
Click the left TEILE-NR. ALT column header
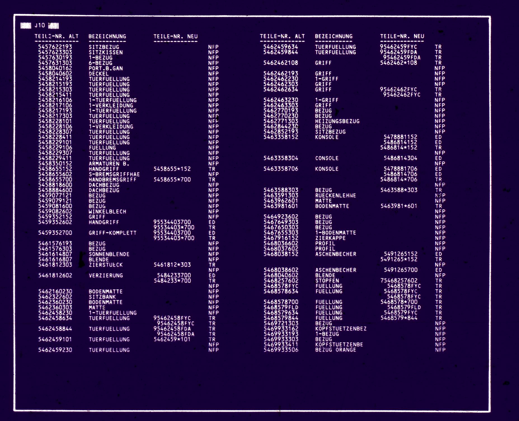click(x=57, y=36)
